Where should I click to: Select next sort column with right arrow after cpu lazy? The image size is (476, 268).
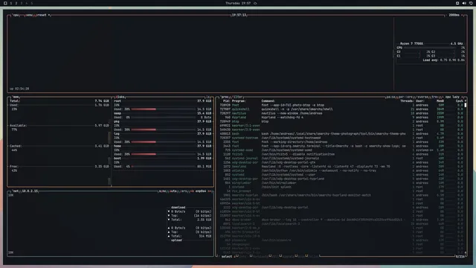(463, 97)
